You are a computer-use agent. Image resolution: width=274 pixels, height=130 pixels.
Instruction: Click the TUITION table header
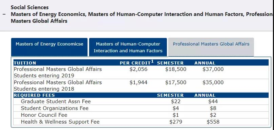25,63
